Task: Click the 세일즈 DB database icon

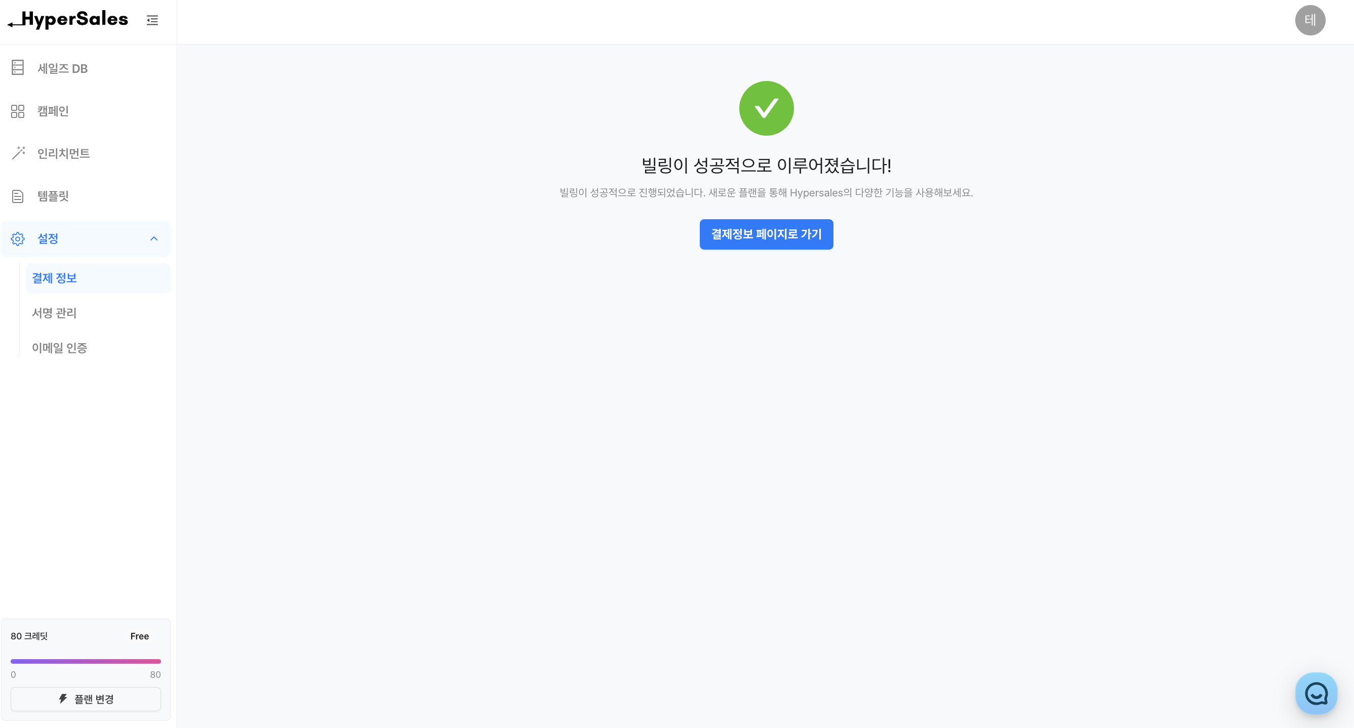Action: (18, 68)
